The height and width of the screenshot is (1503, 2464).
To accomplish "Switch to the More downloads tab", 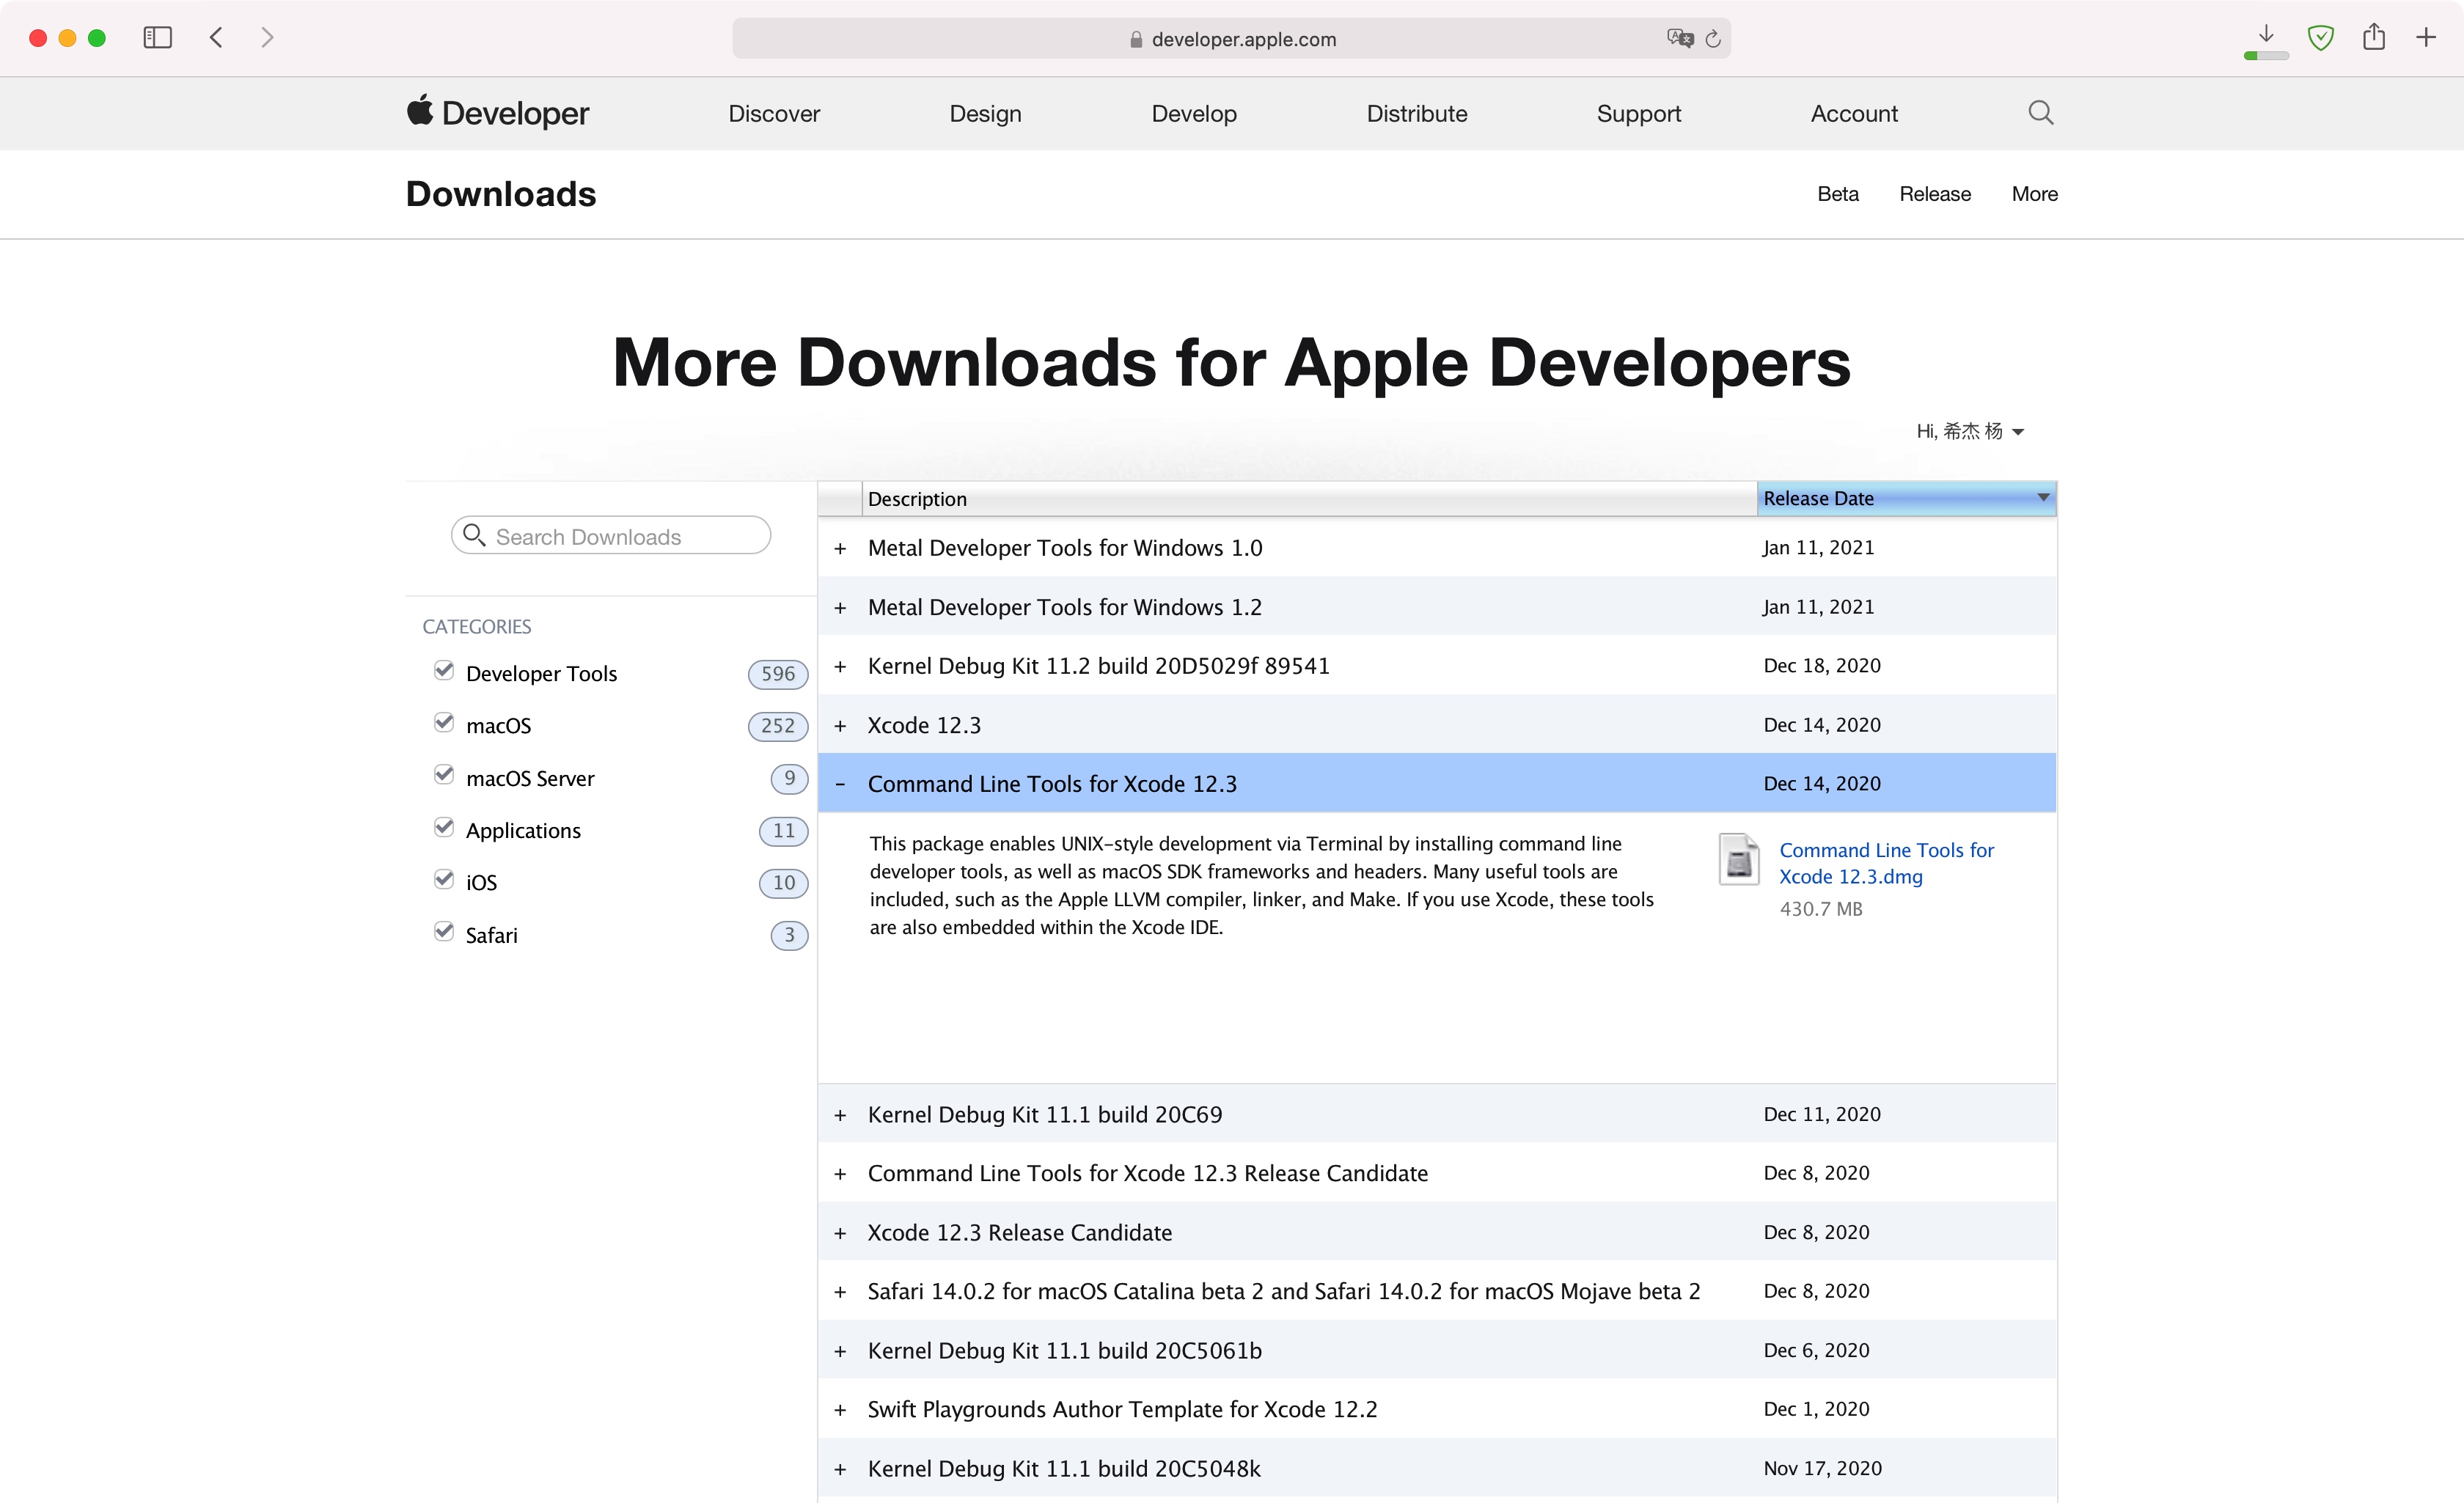I will [2034, 194].
